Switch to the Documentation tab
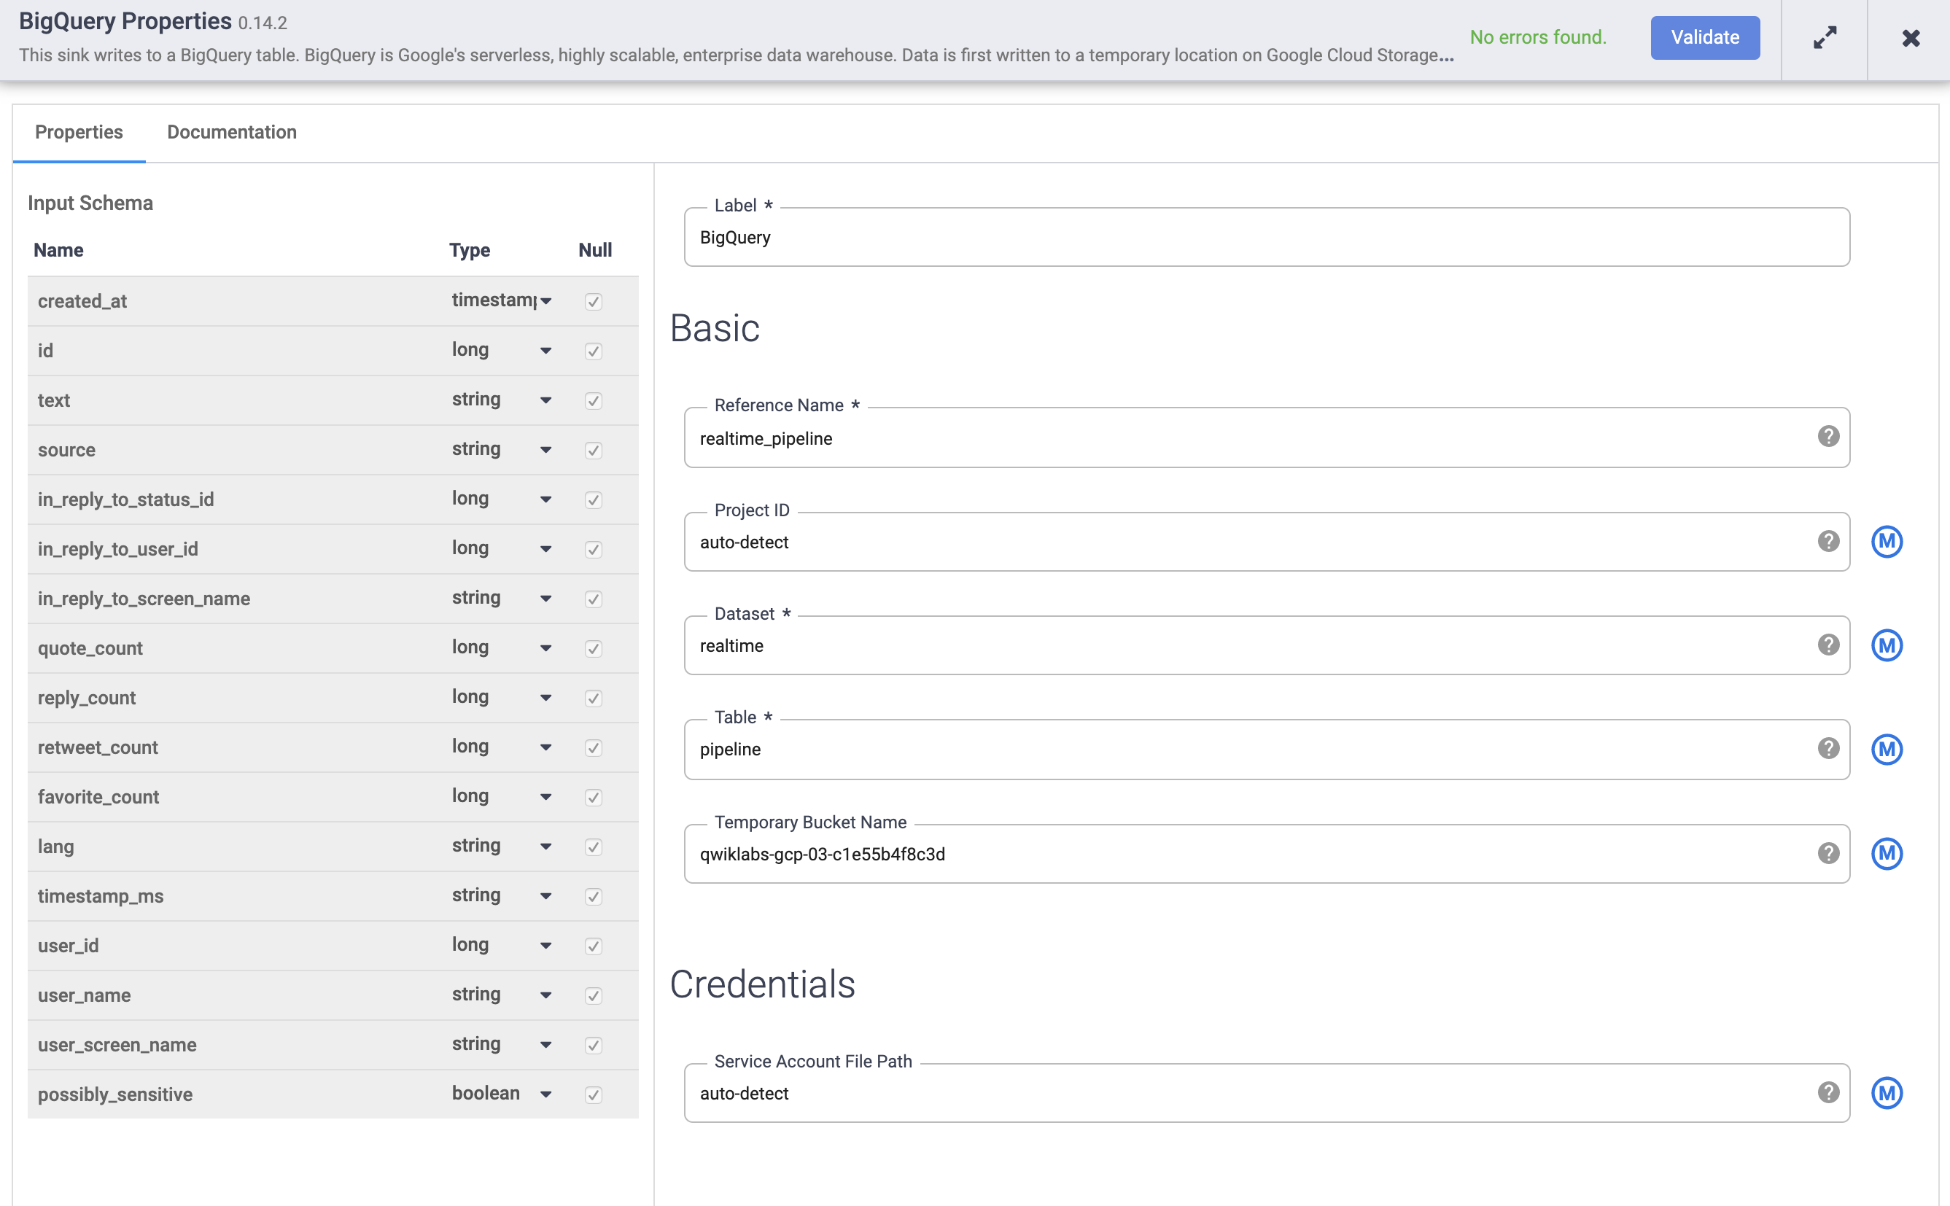The width and height of the screenshot is (1950, 1206). (x=231, y=131)
